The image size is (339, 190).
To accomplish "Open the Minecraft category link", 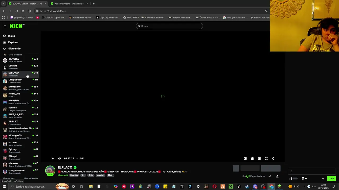I will [x=63, y=175].
